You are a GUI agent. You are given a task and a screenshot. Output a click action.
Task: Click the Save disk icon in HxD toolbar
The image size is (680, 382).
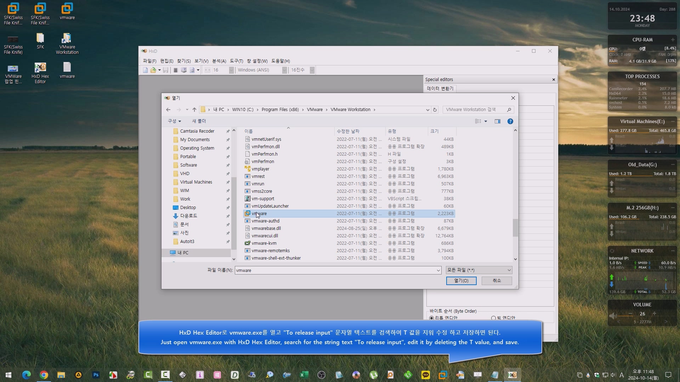[x=165, y=70]
